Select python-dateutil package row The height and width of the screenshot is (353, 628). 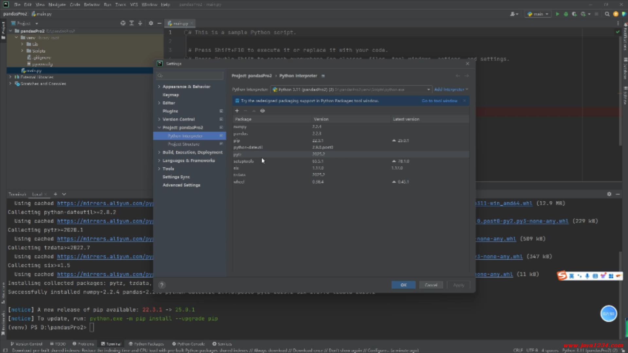pyautogui.click(x=351, y=147)
